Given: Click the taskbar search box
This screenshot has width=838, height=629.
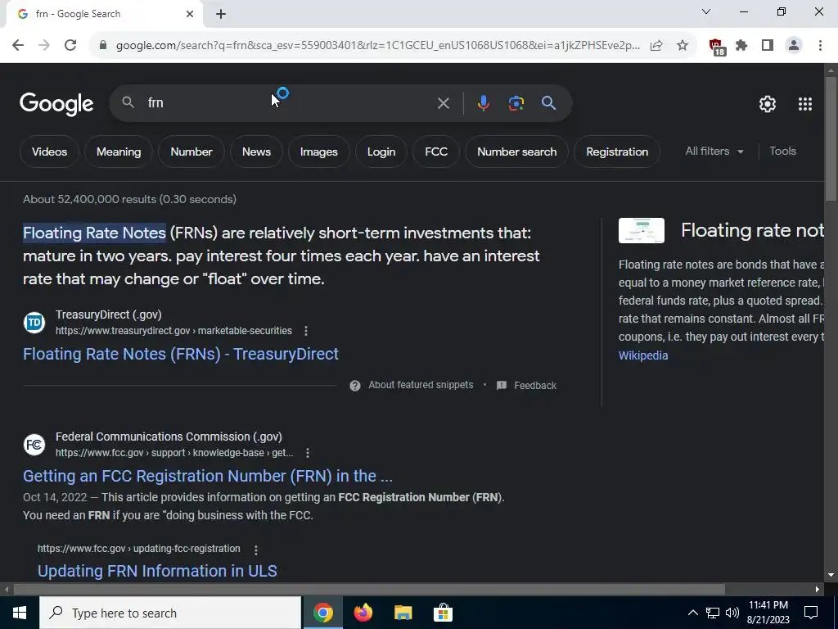Looking at the screenshot, I should pos(170,613).
